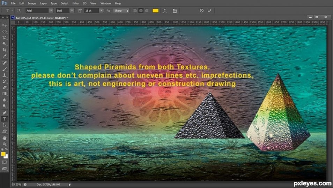Cancel current text edits
Viewport: 333px width, 188px height.
click(201, 10)
